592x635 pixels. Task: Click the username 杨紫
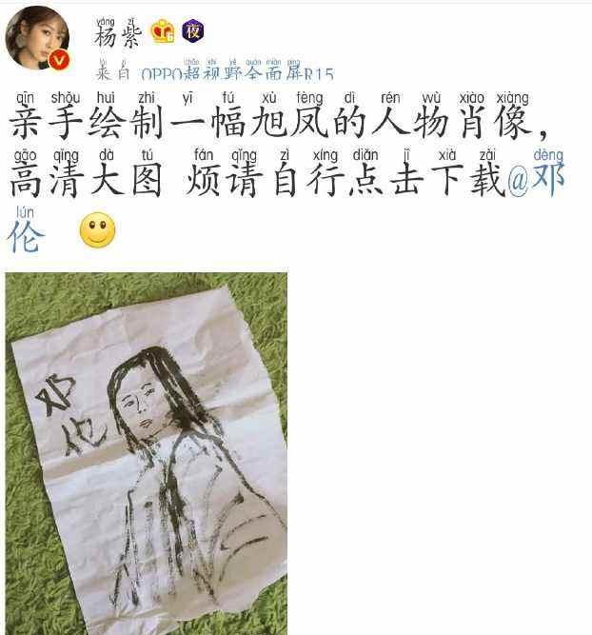[x=118, y=33]
